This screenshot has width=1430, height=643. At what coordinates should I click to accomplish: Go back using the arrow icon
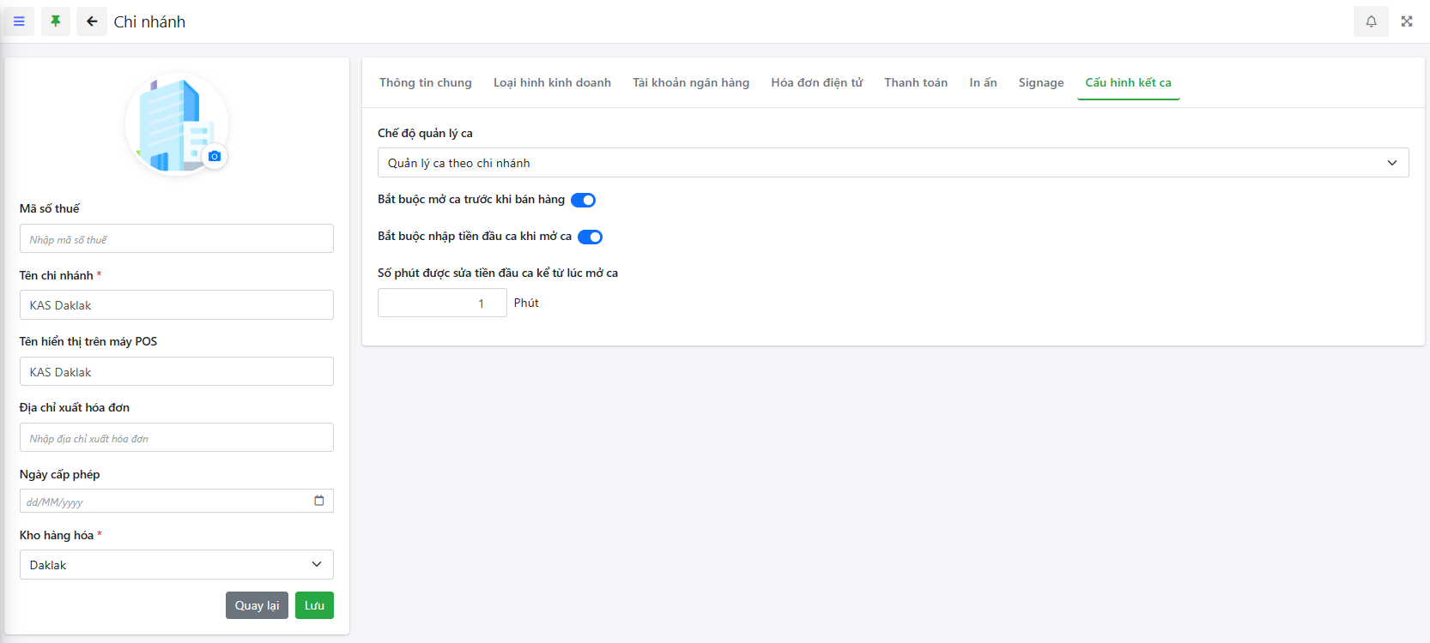[92, 21]
